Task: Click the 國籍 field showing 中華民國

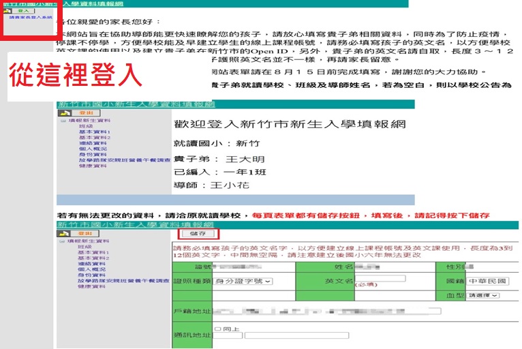Action: point(487,281)
